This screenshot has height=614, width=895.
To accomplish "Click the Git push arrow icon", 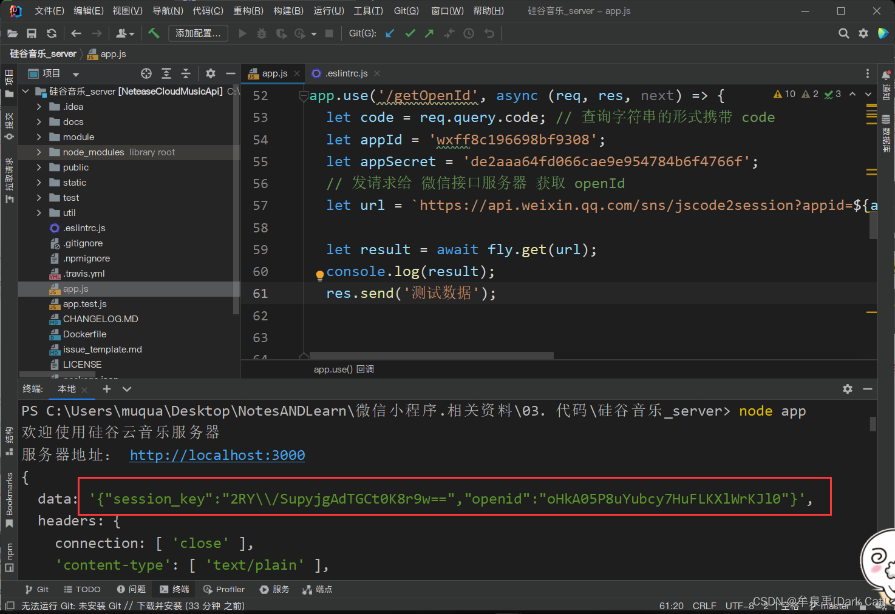I will [429, 33].
